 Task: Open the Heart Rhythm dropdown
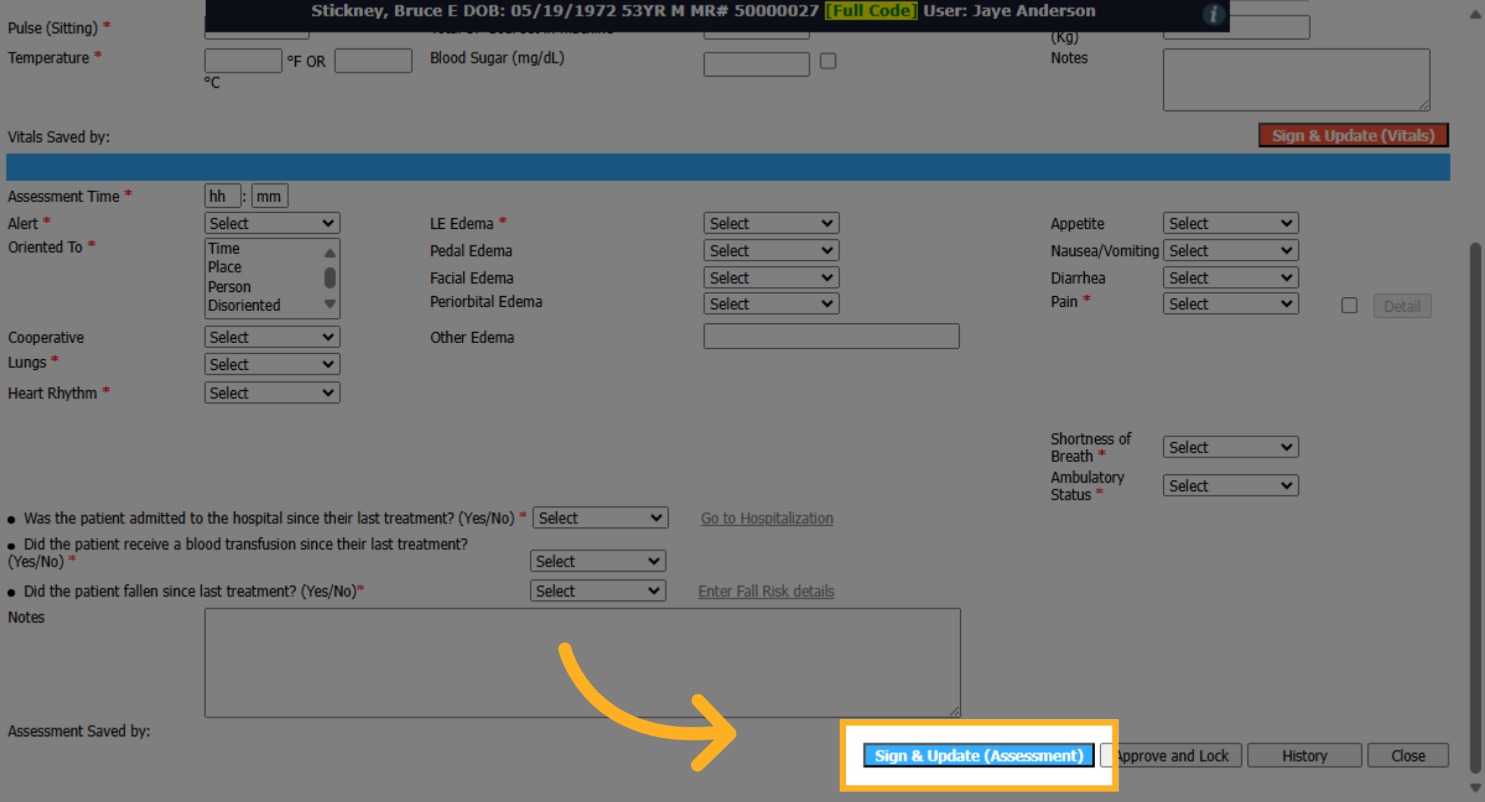pyautogui.click(x=272, y=393)
